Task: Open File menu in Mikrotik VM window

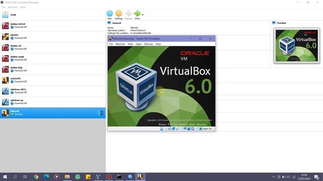Action: pos(111,44)
